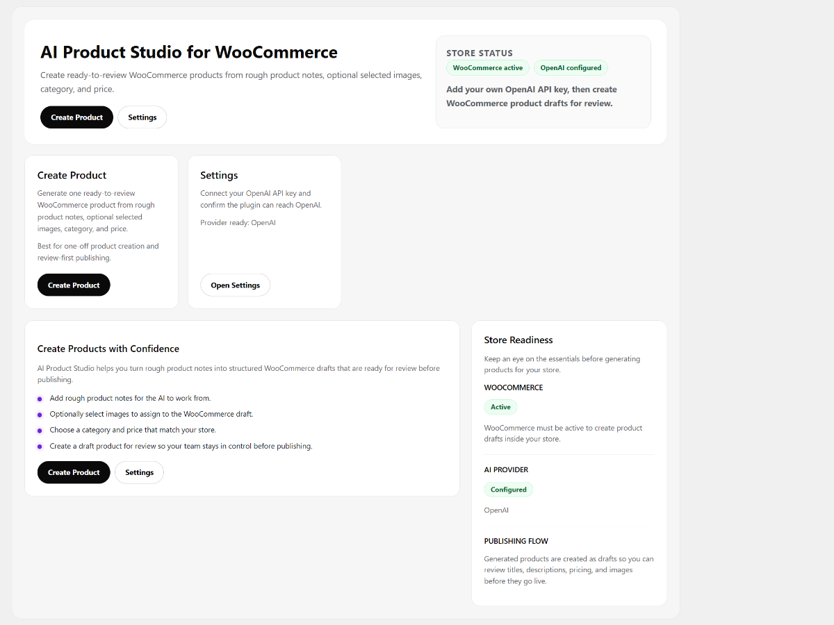Screen dimensions: 834x625
Task: Click the 'Best for one-off product creation' text
Action: [x=98, y=252]
